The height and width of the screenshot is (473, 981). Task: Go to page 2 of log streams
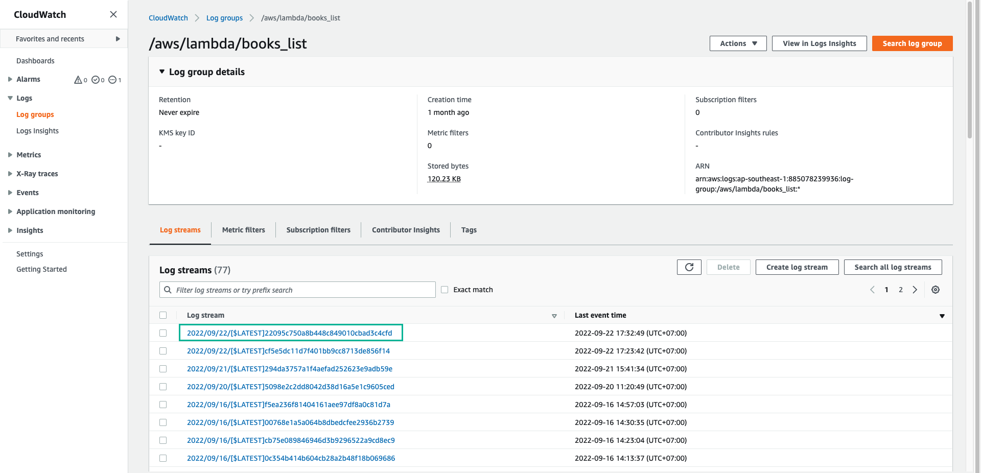point(901,290)
